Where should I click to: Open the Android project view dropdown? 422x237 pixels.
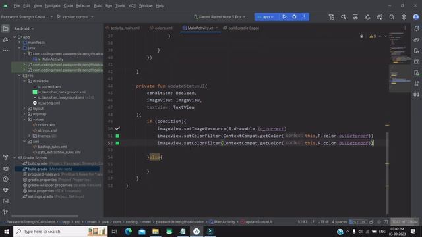tap(24, 28)
